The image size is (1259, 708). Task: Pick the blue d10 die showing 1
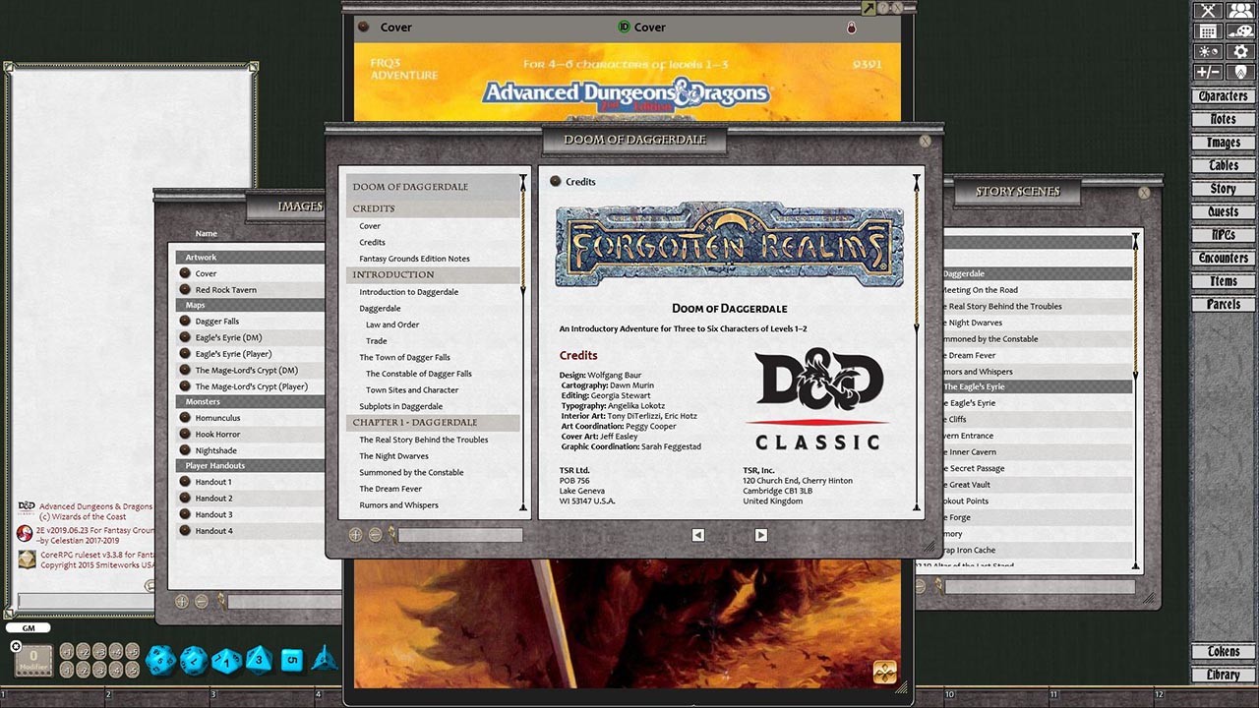tap(227, 660)
